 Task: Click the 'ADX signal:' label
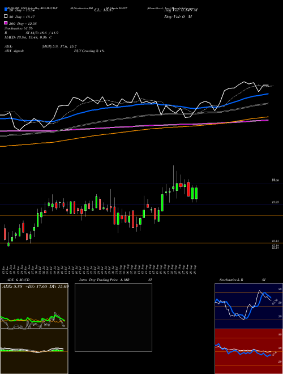tap(14, 51)
